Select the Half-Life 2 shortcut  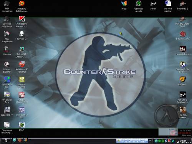(x=182, y=81)
